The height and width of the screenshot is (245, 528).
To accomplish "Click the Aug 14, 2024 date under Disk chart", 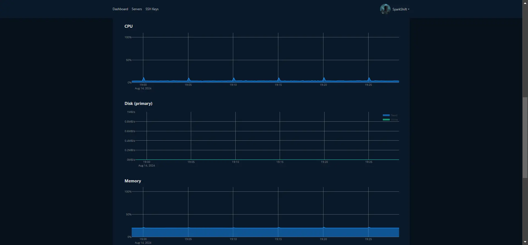I will click(x=147, y=166).
